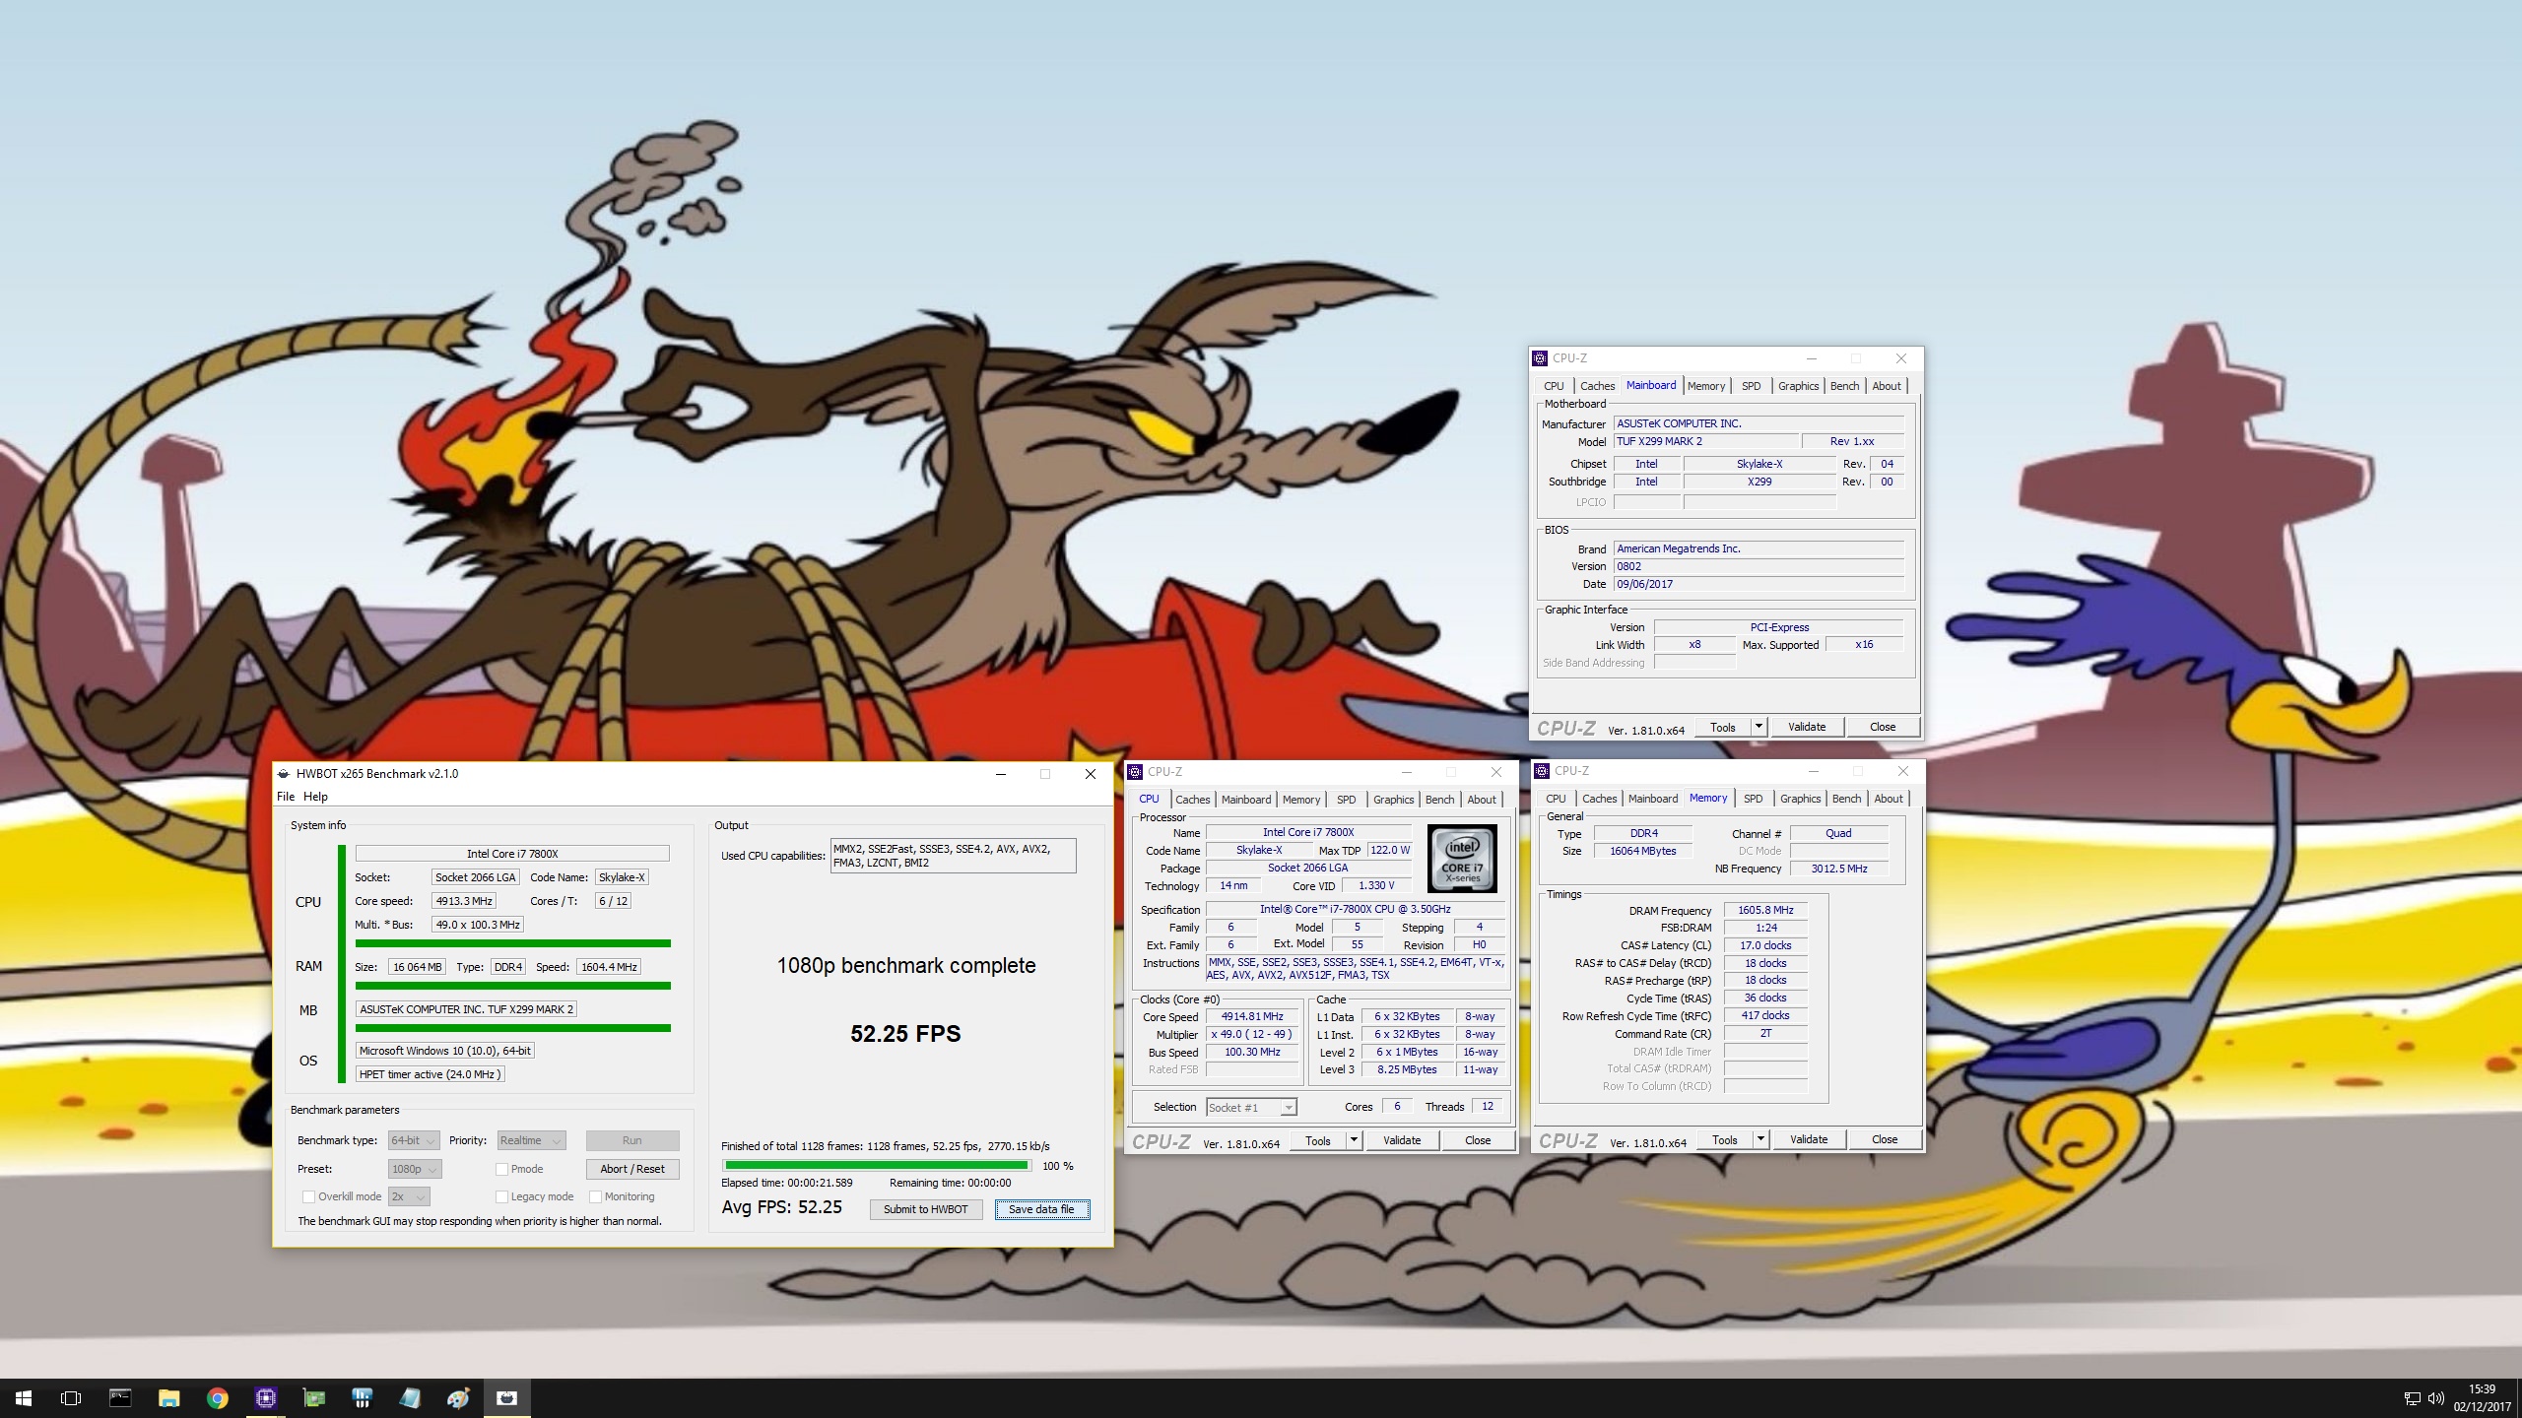Click BIOS date '09/06/2017' value

pyautogui.click(x=1759, y=584)
